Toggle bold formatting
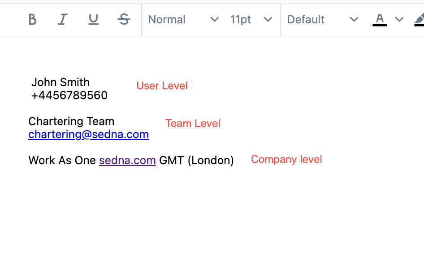This screenshot has width=424, height=279. coord(32,19)
